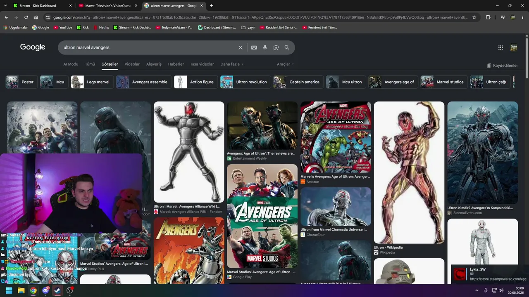This screenshot has height=297, width=529.
Task: Open the SinemaEvreni Ultron Kimdir image
Action: [482, 153]
